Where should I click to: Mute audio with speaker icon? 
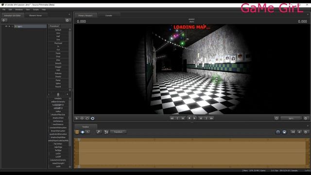299,132
